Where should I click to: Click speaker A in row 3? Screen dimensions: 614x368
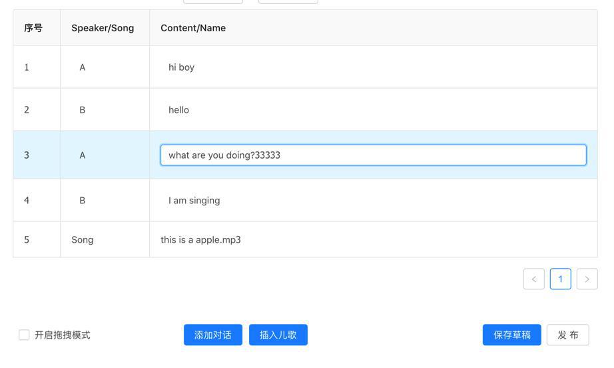(82, 155)
